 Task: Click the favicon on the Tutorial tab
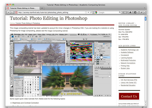point(8,8)
